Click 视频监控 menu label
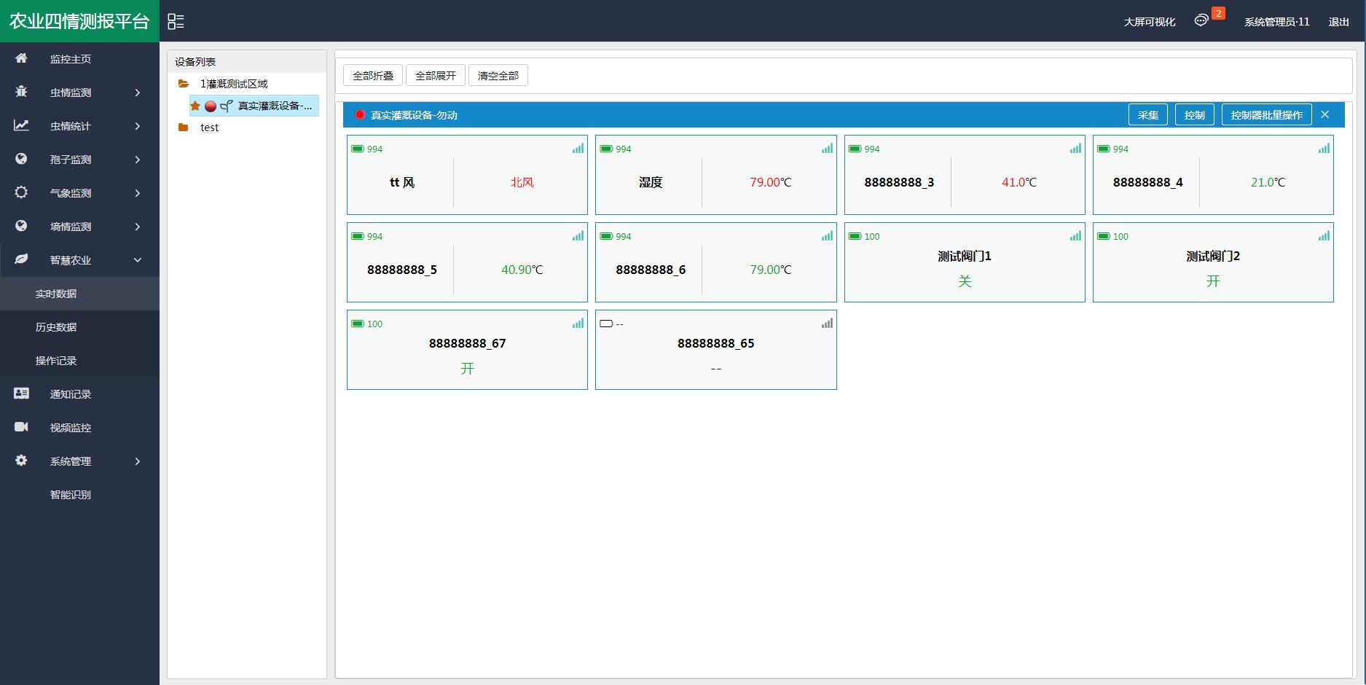The height and width of the screenshot is (685, 1366). (71, 428)
